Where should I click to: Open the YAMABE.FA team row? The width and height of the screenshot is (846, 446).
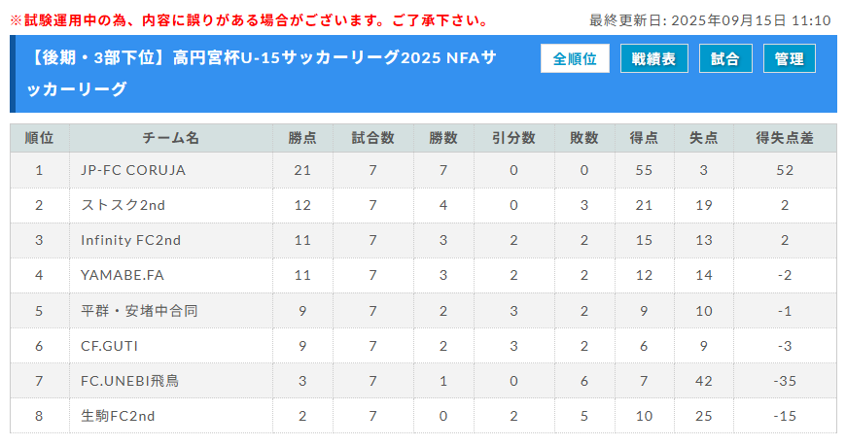(123, 275)
